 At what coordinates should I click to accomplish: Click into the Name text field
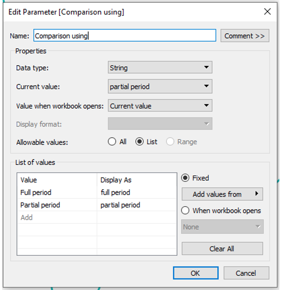pyautogui.click(x=124, y=35)
